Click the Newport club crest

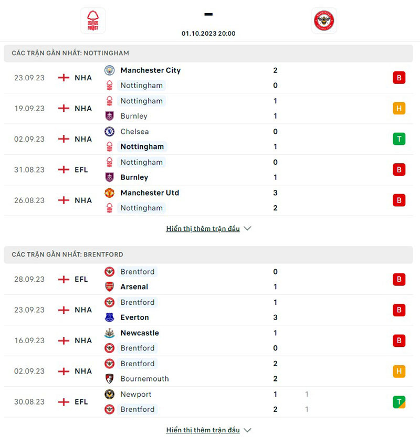tap(110, 394)
